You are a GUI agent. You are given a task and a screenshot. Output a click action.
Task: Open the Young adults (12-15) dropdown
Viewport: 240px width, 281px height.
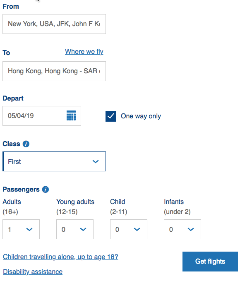point(75,229)
